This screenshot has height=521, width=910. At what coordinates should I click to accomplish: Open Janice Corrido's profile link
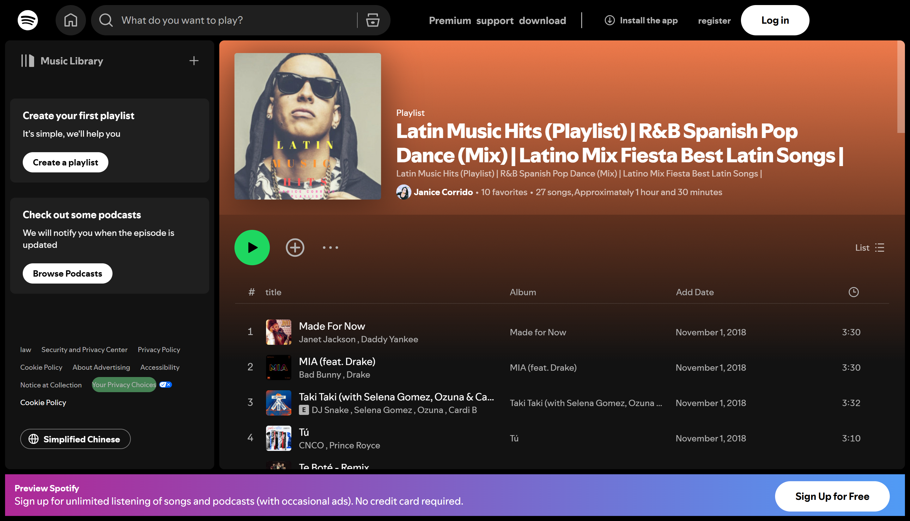click(443, 192)
